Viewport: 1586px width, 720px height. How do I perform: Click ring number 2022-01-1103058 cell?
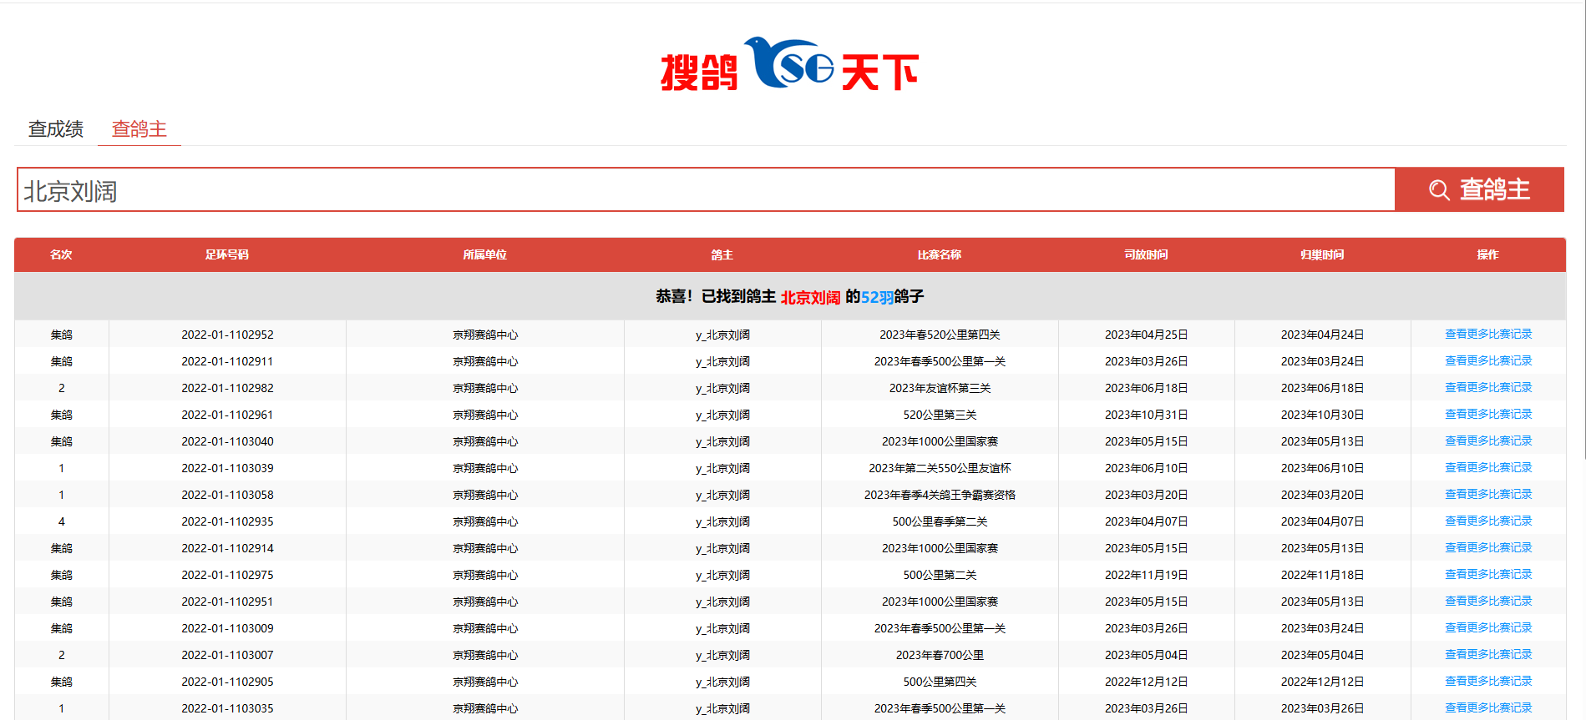(x=227, y=495)
